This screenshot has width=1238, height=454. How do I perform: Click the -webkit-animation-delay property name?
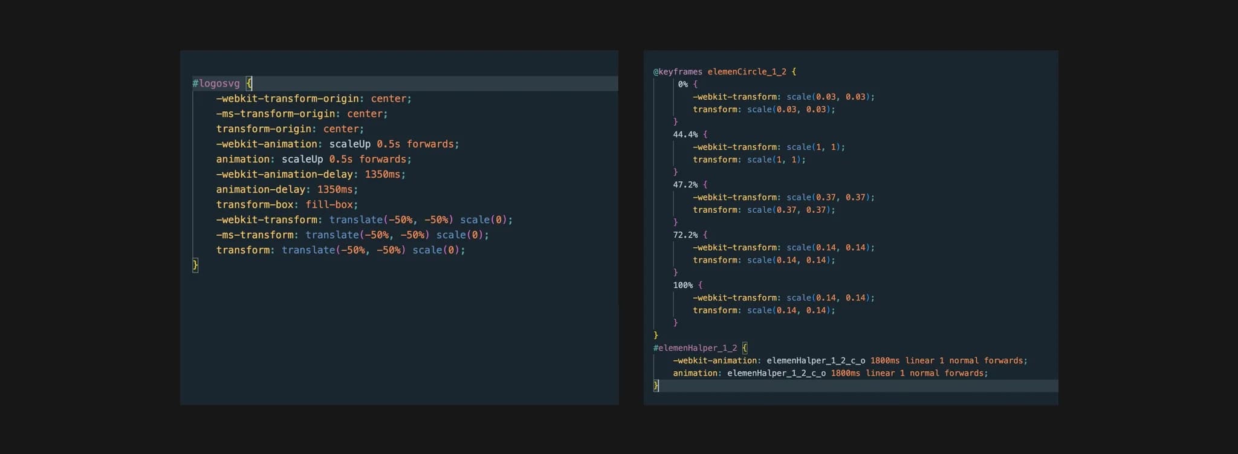click(284, 174)
